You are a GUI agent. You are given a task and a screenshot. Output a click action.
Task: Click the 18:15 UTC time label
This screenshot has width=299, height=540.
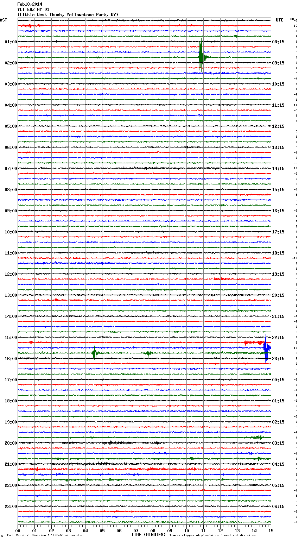pos(278,253)
